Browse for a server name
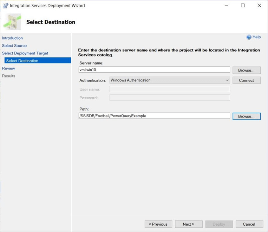Screen dimensions: 268x232 [246, 70]
